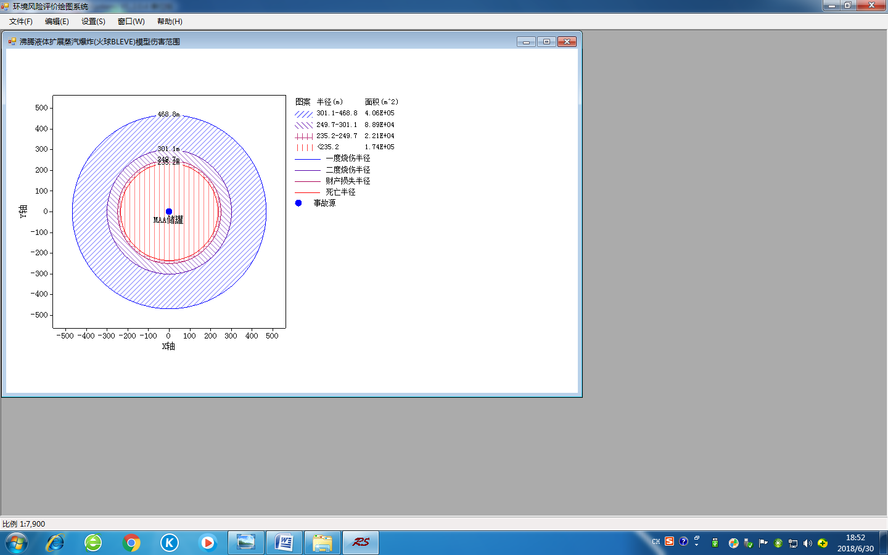
Task: Click the Windows Start orb
Action: pyautogui.click(x=17, y=543)
